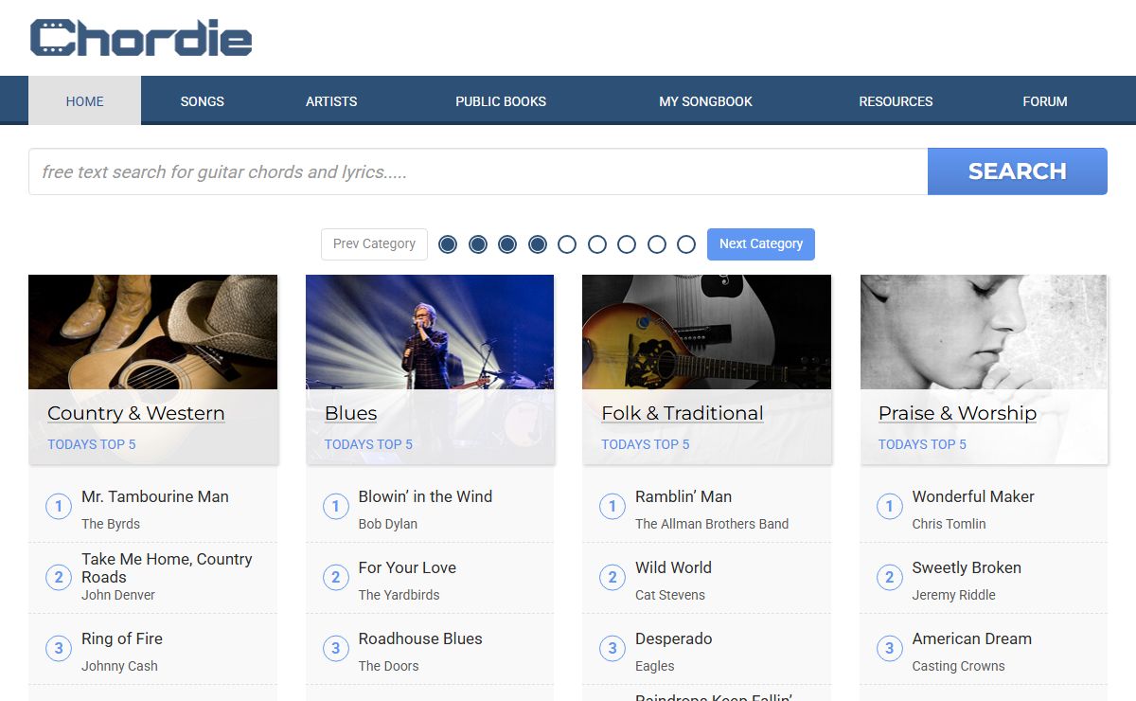This screenshot has width=1136, height=701.
Task: Open song Blowin' in the Wind
Action: (x=425, y=496)
